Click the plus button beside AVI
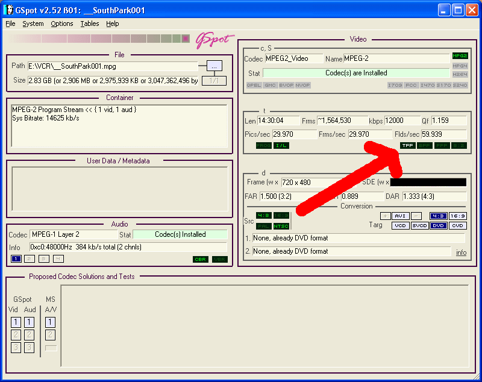Image resolution: width=482 pixels, height=382 pixels. [385, 216]
